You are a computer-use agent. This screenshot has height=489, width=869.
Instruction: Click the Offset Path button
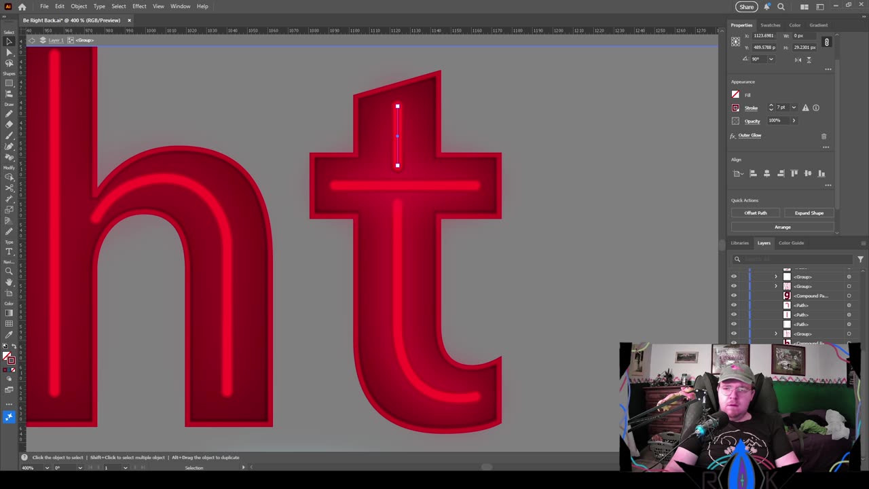(x=755, y=213)
